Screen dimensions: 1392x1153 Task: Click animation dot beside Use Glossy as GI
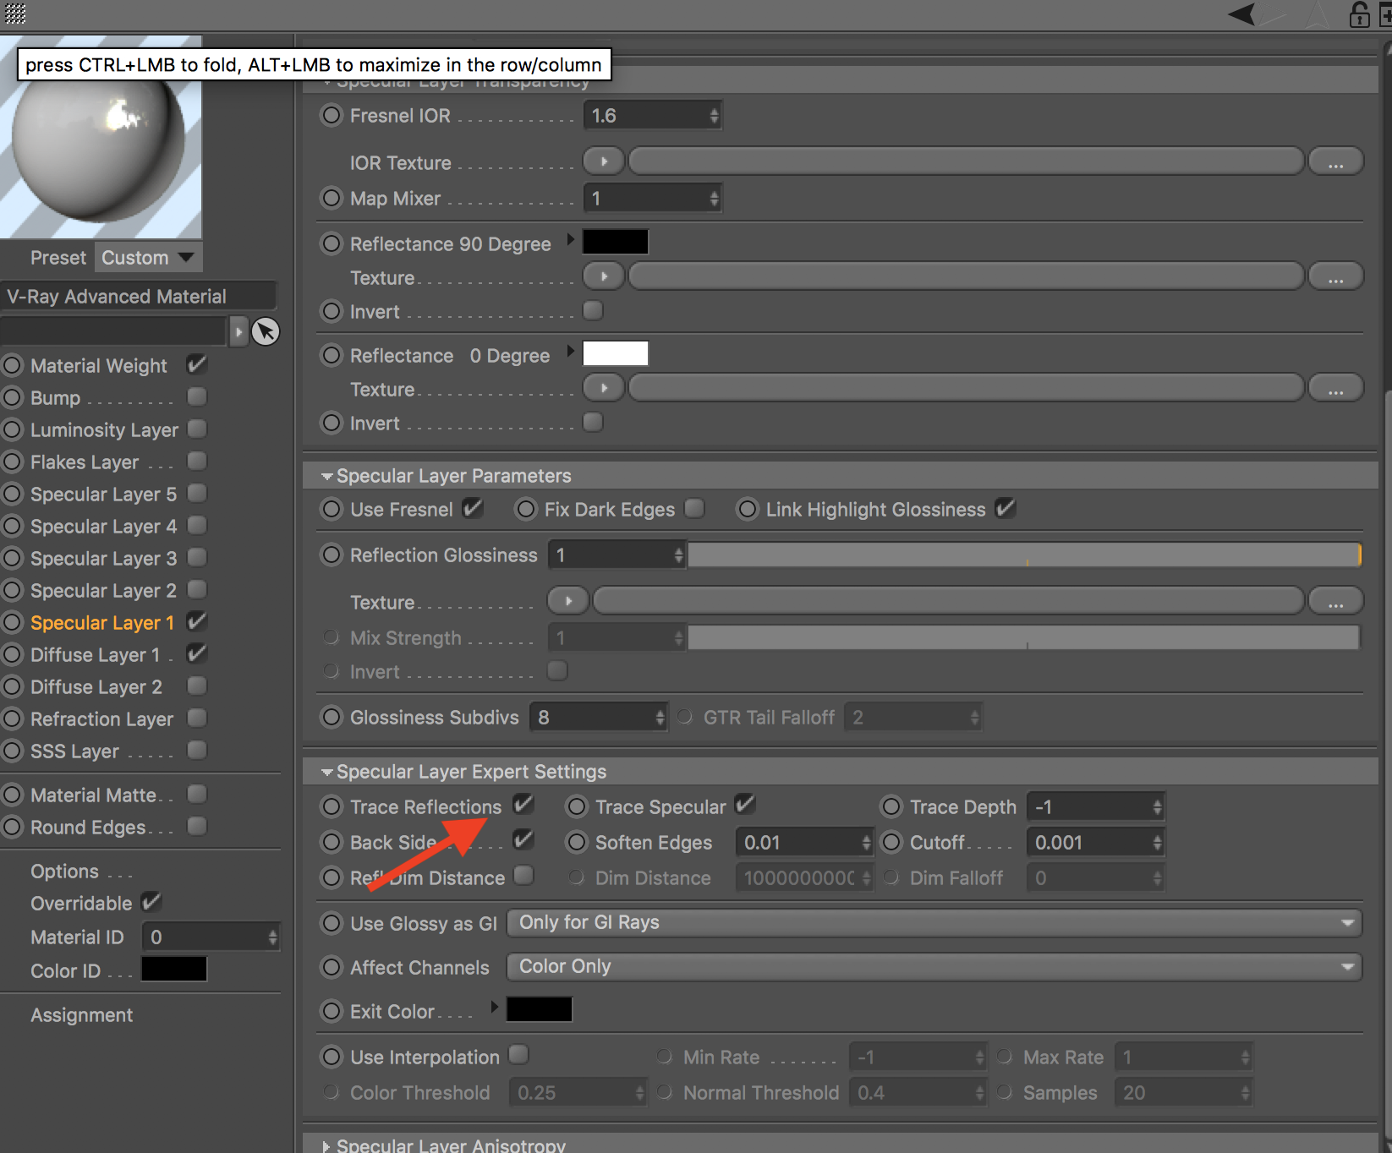click(x=332, y=923)
